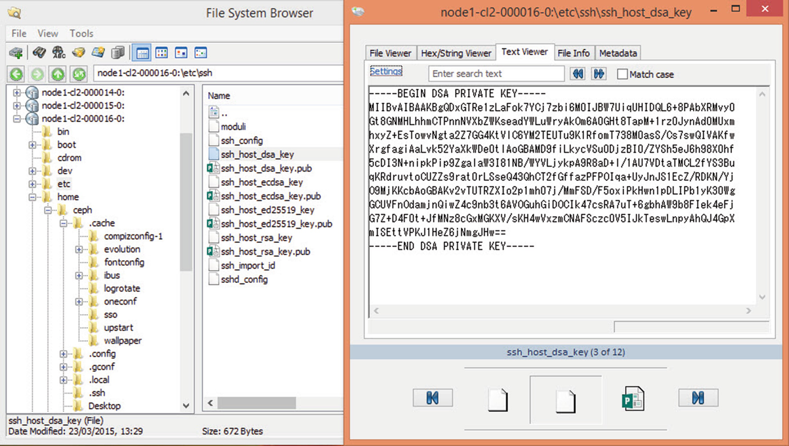Click the text viewer scroll down arrow
The image size is (789, 446).
(762, 297)
